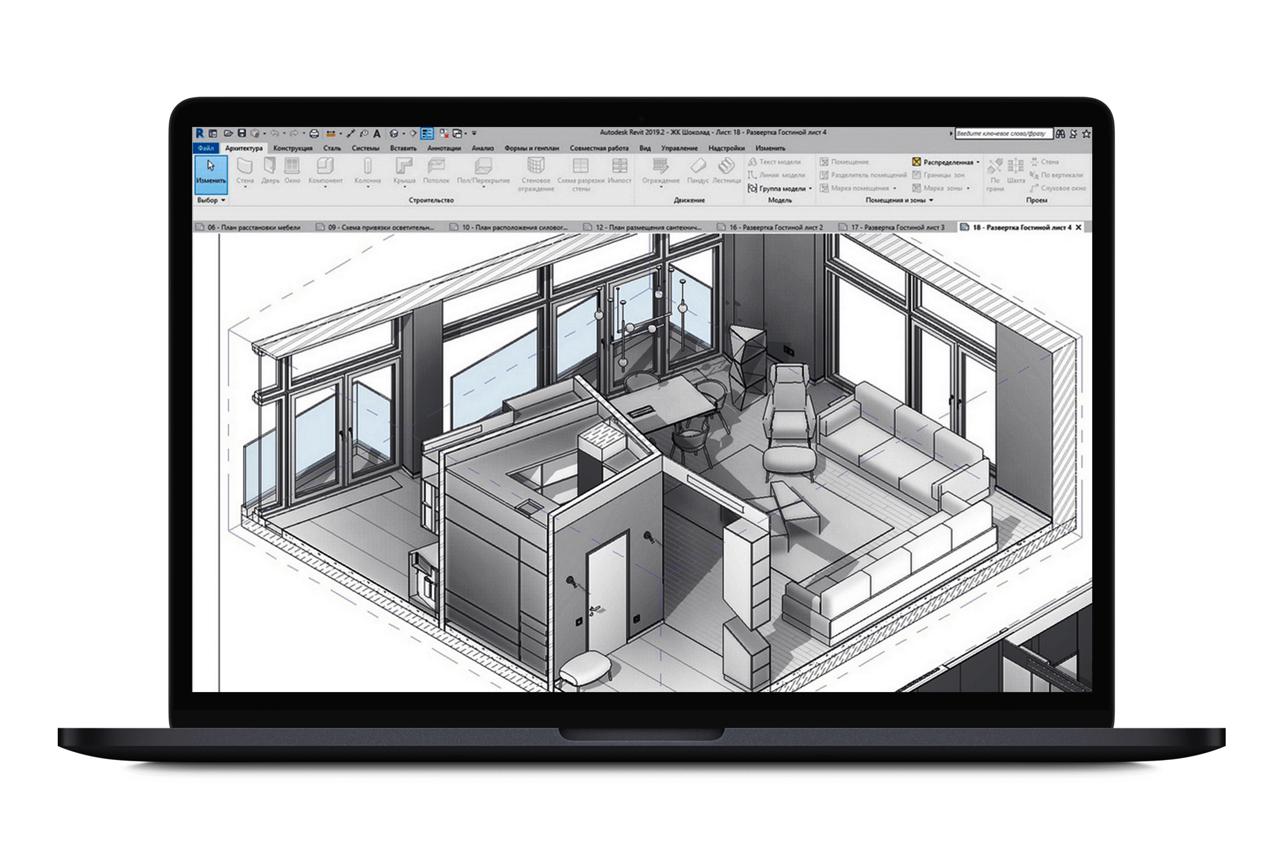
Task: Expand the Компонент dropdown arrow
Action: point(325,187)
